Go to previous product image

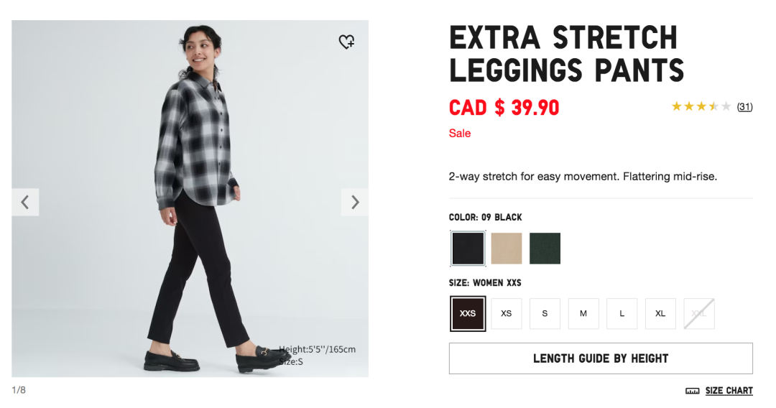pyautogui.click(x=25, y=203)
